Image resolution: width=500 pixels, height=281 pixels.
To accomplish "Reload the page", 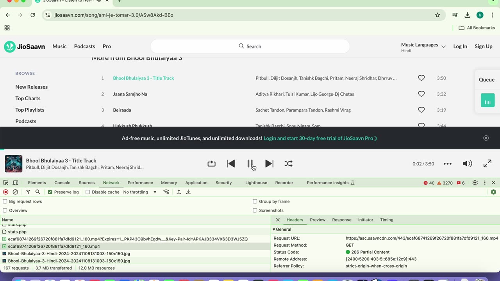I will (x=33, y=15).
